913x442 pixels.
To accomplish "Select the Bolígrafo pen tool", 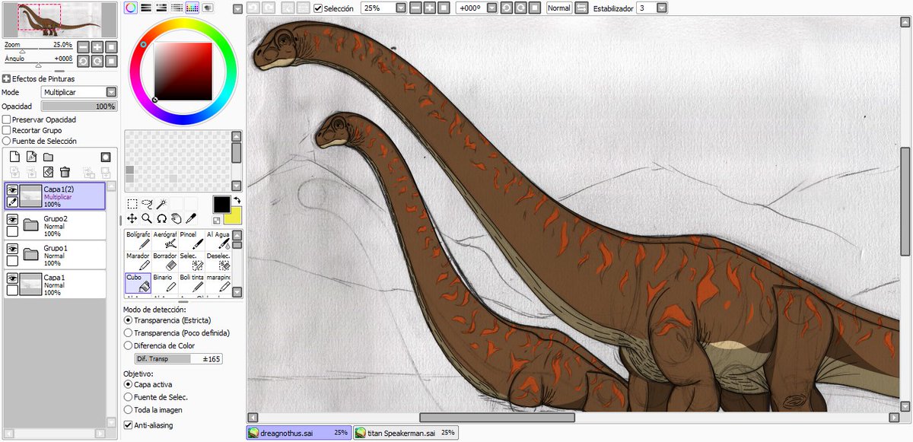I will [x=138, y=240].
